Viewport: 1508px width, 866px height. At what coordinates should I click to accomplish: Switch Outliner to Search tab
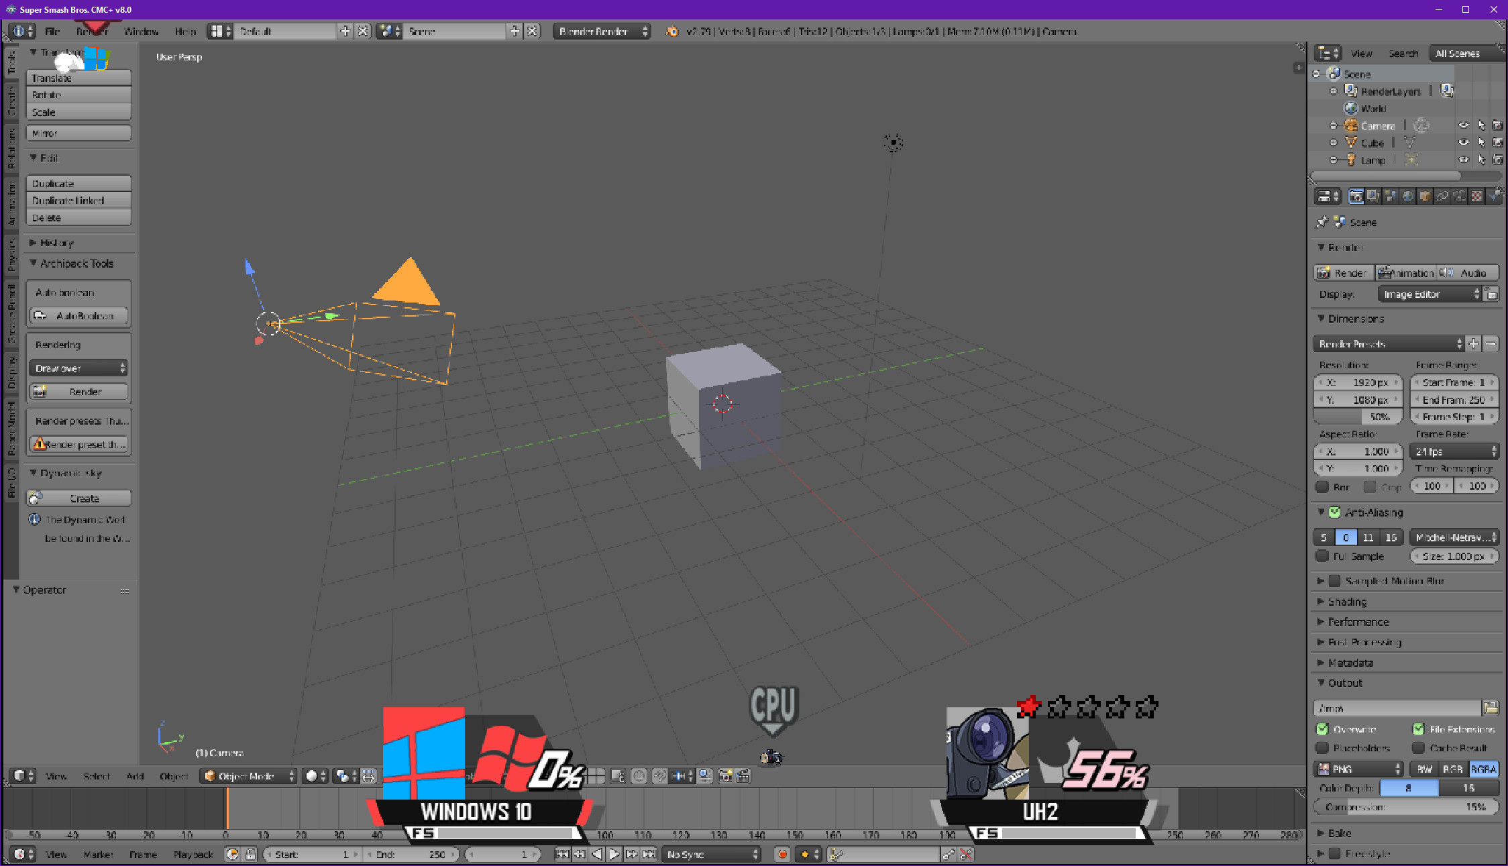pos(1403,54)
